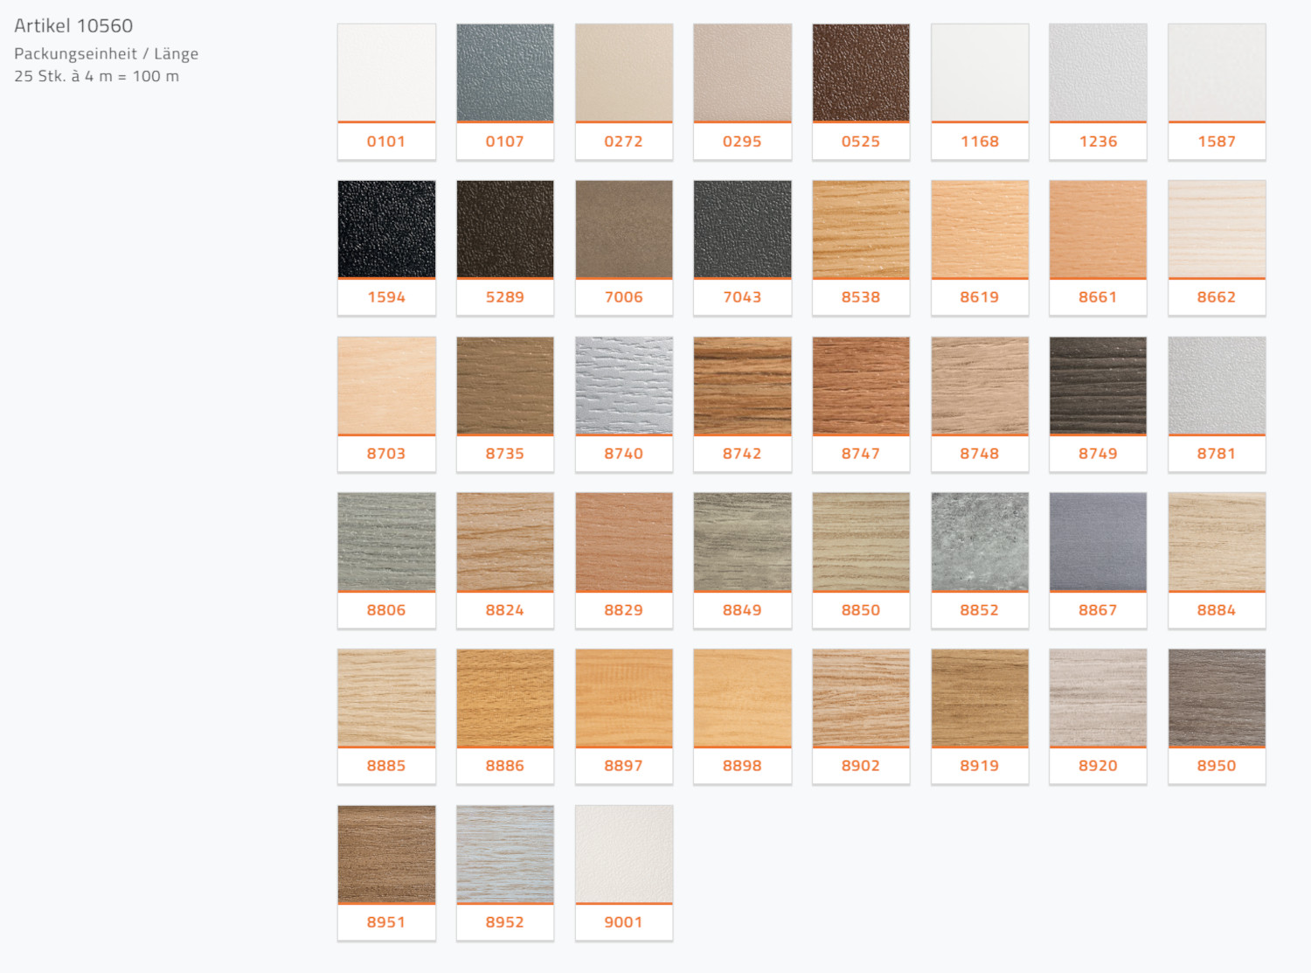
Task: Select pale blue-grey wood swatch 8952
Action: [x=505, y=854]
